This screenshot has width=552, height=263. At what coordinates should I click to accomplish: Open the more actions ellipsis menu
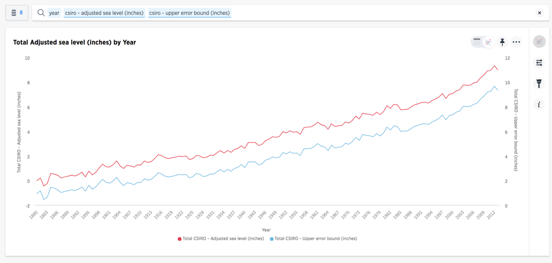click(516, 42)
